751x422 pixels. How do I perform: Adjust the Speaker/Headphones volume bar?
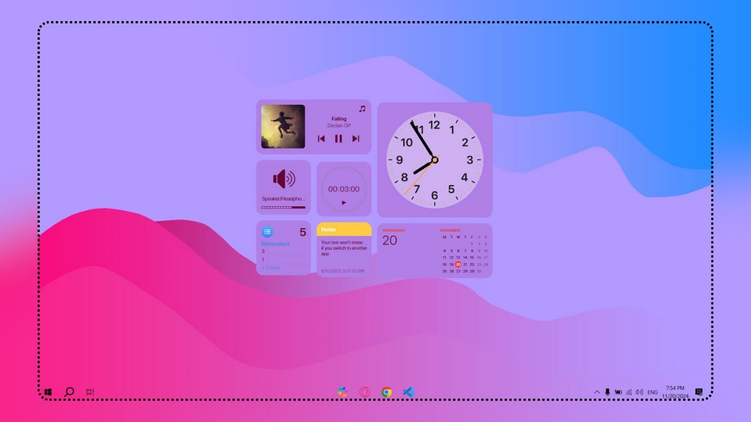(283, 207)
